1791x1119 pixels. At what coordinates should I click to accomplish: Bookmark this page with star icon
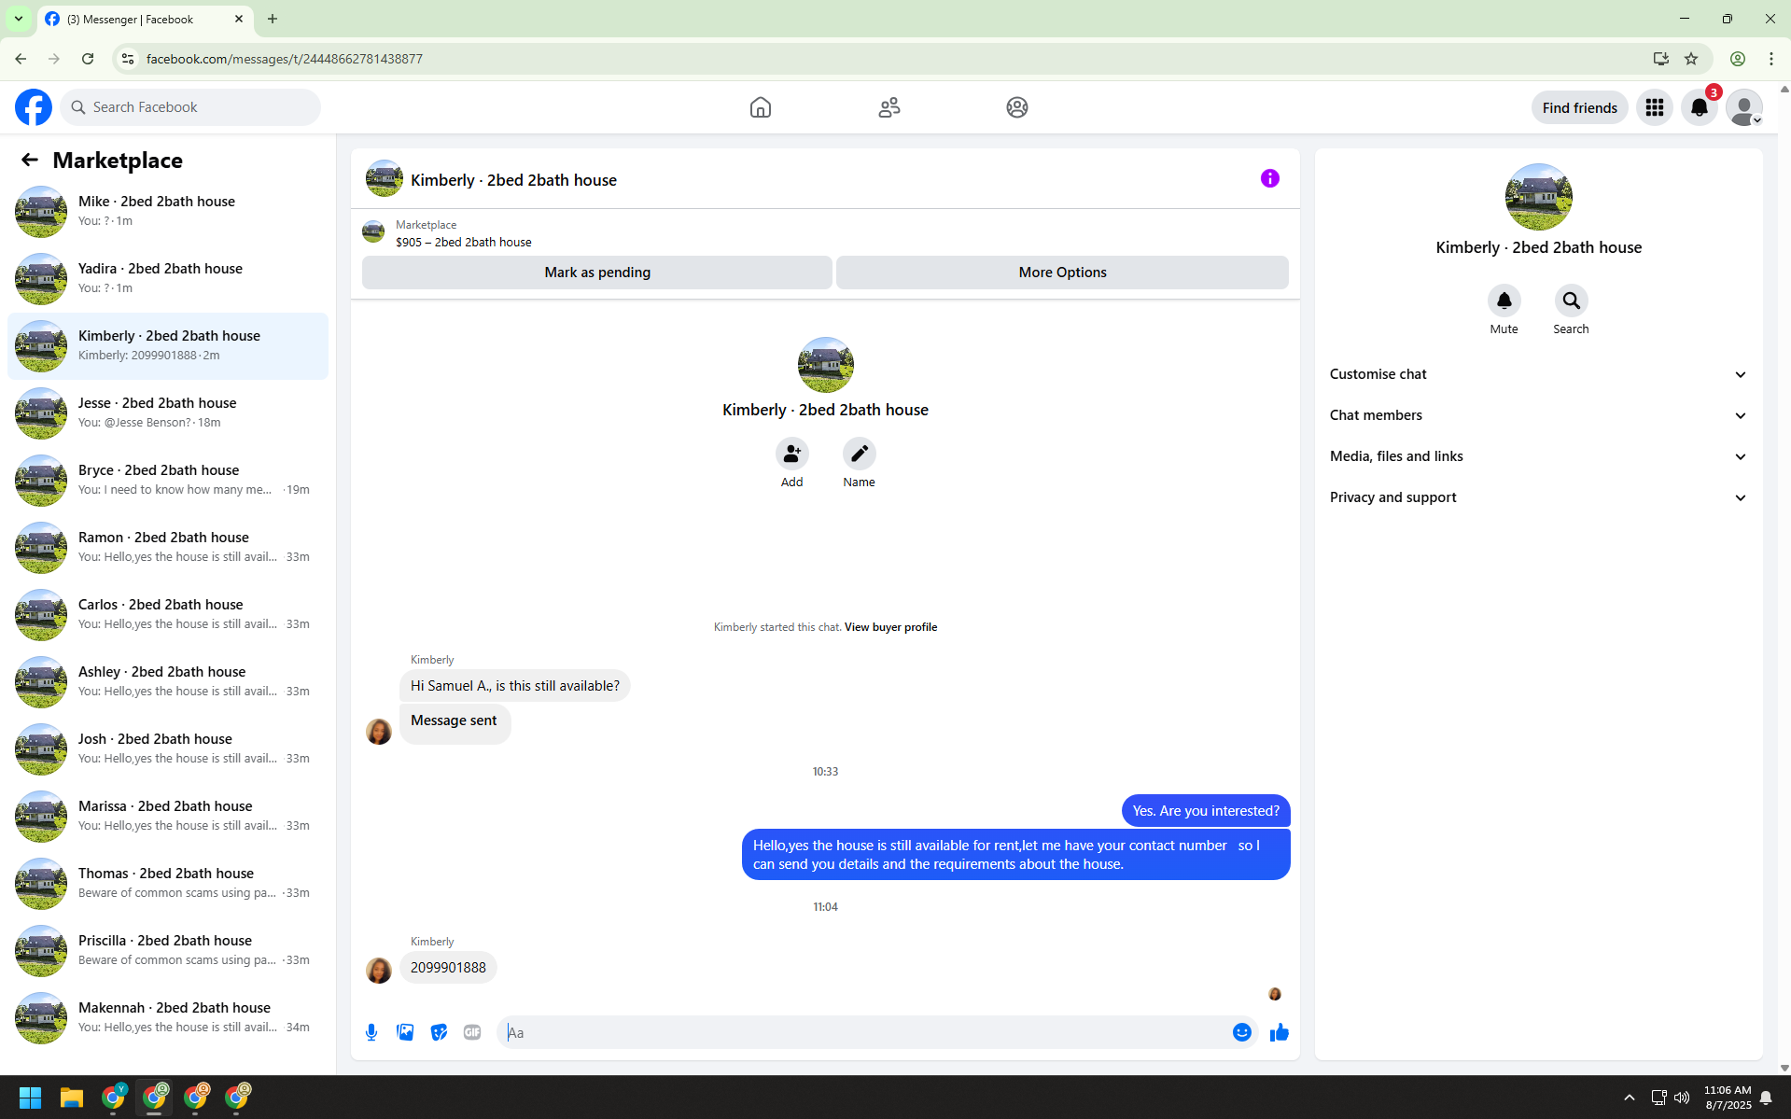pyautogui.click(x=1691, y=59)
